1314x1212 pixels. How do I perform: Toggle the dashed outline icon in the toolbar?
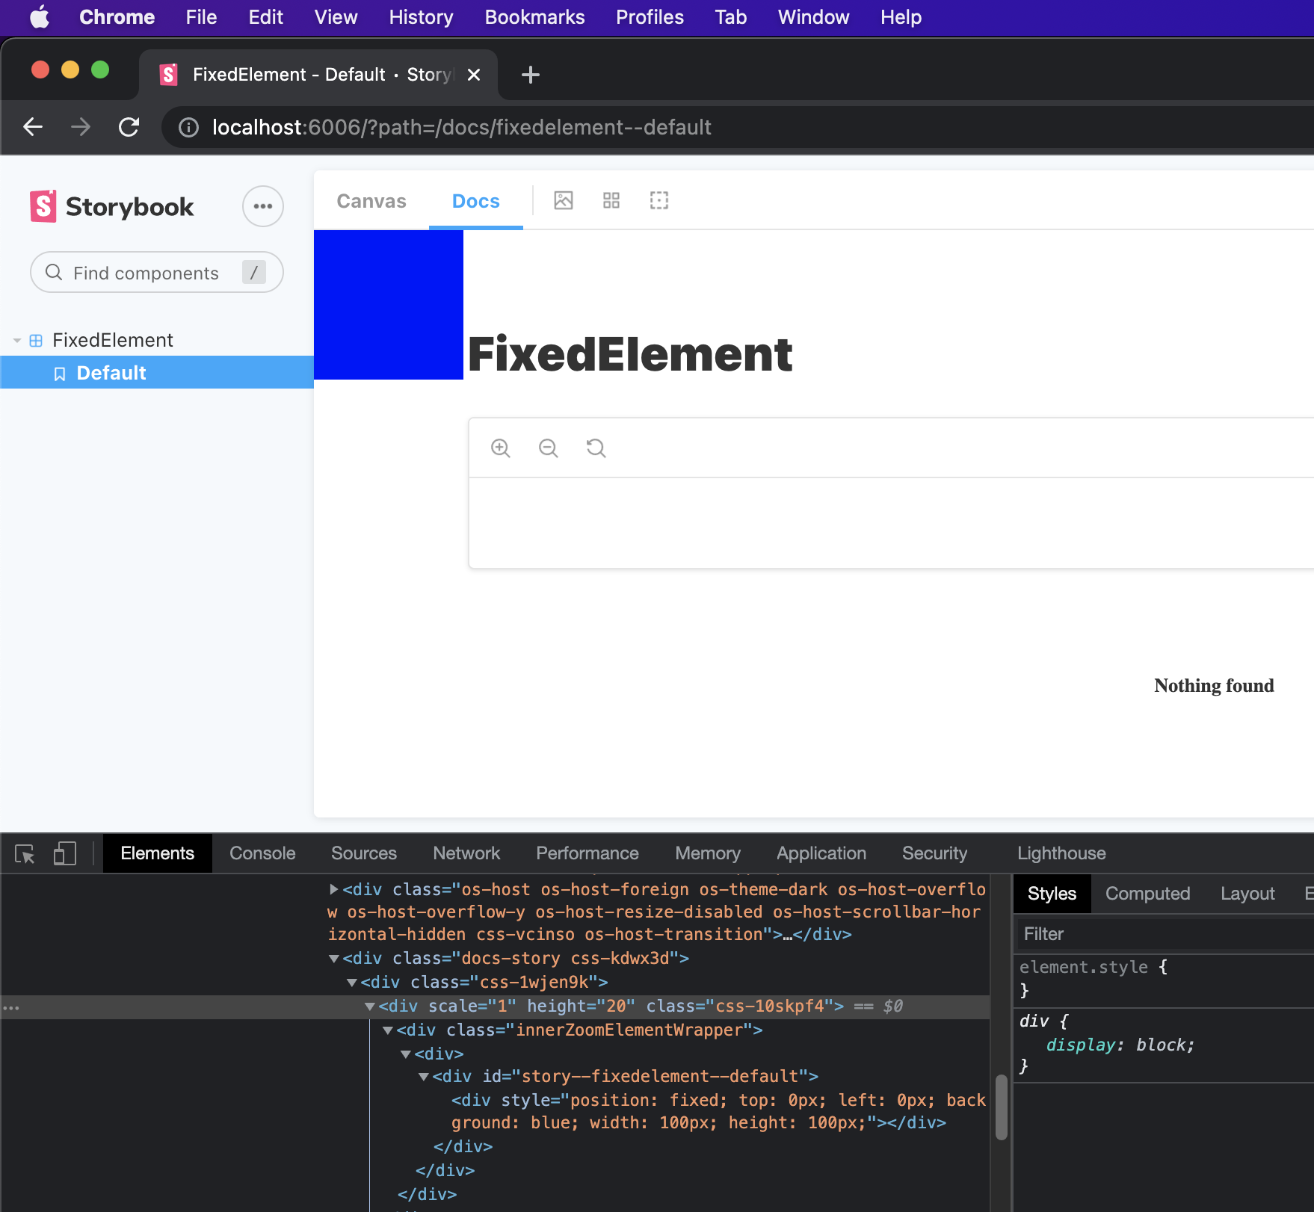pos(659,200)
